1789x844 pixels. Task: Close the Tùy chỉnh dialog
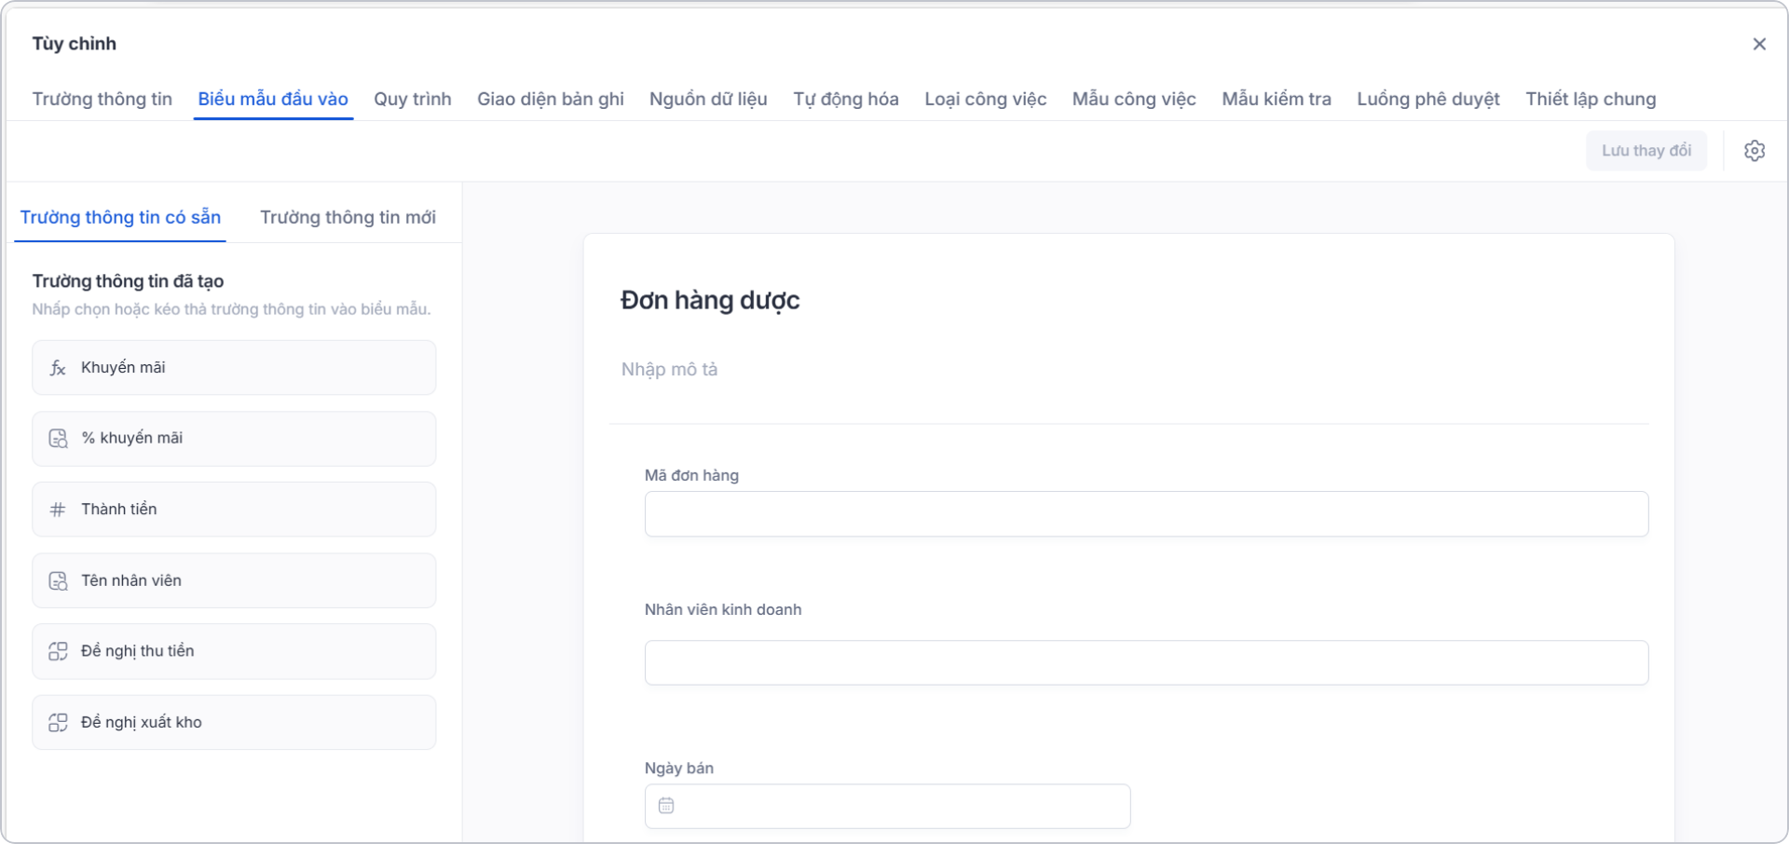pos(1759,44)
